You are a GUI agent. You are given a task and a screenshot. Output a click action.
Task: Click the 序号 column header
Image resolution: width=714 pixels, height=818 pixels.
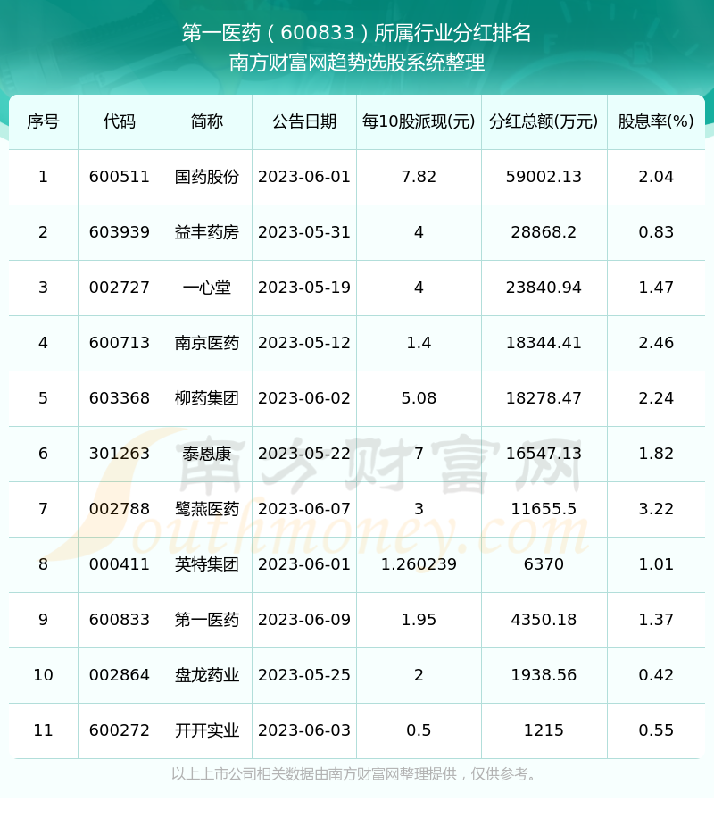44,122
